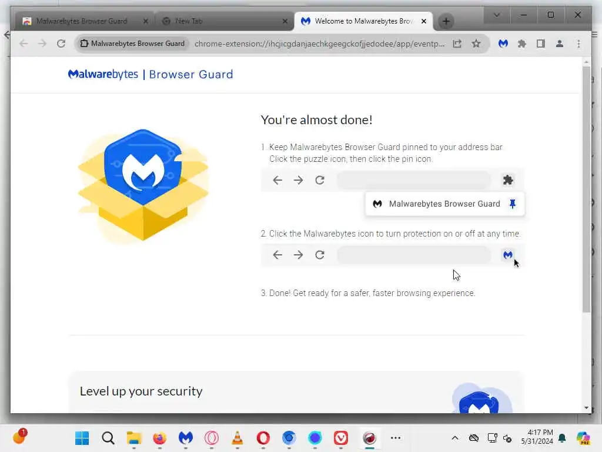The width and height of the screenshot is (602, 452).
Task: Click the address bar URL text
Action: coord(319,44)
